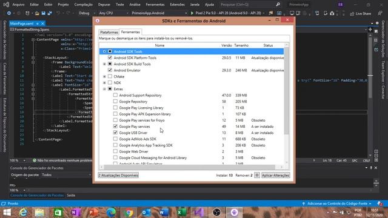Switch to Visual Studio taskbar icon
The image size is (388, 218).
tap(199, 213)
